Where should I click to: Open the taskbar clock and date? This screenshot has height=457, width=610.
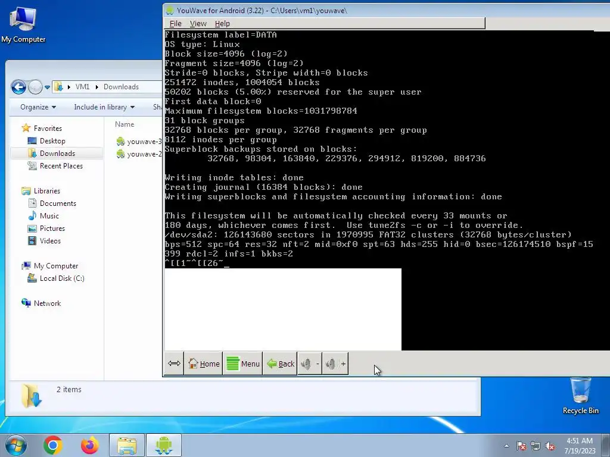pos(580,446)
